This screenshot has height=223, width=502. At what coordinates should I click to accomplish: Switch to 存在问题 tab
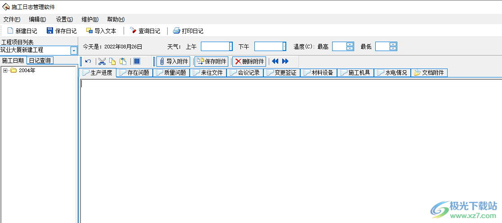pyautogui.click(x=134, y=73)
